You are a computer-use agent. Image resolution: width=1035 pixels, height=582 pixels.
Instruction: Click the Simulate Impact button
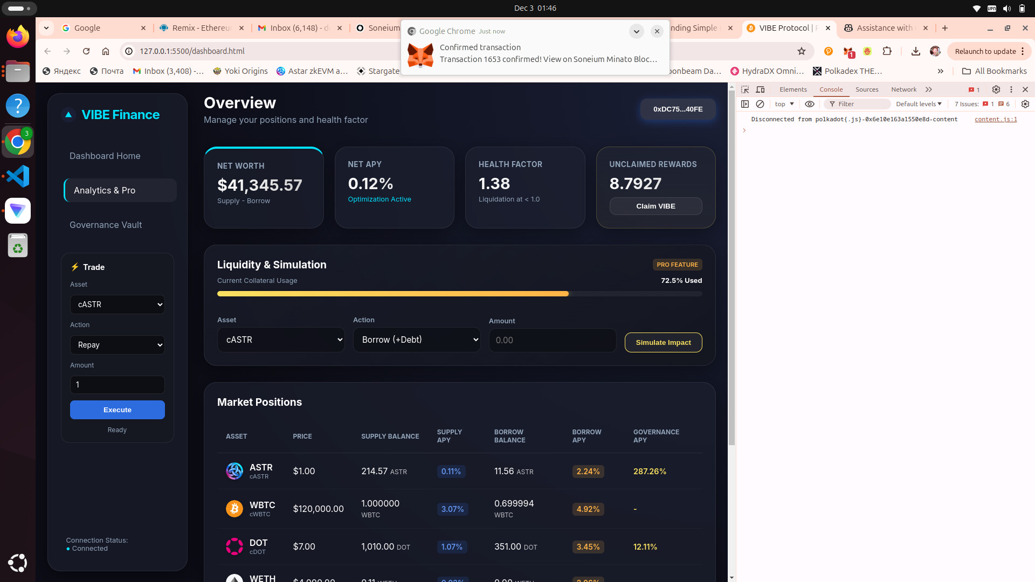tap(663, 343)
